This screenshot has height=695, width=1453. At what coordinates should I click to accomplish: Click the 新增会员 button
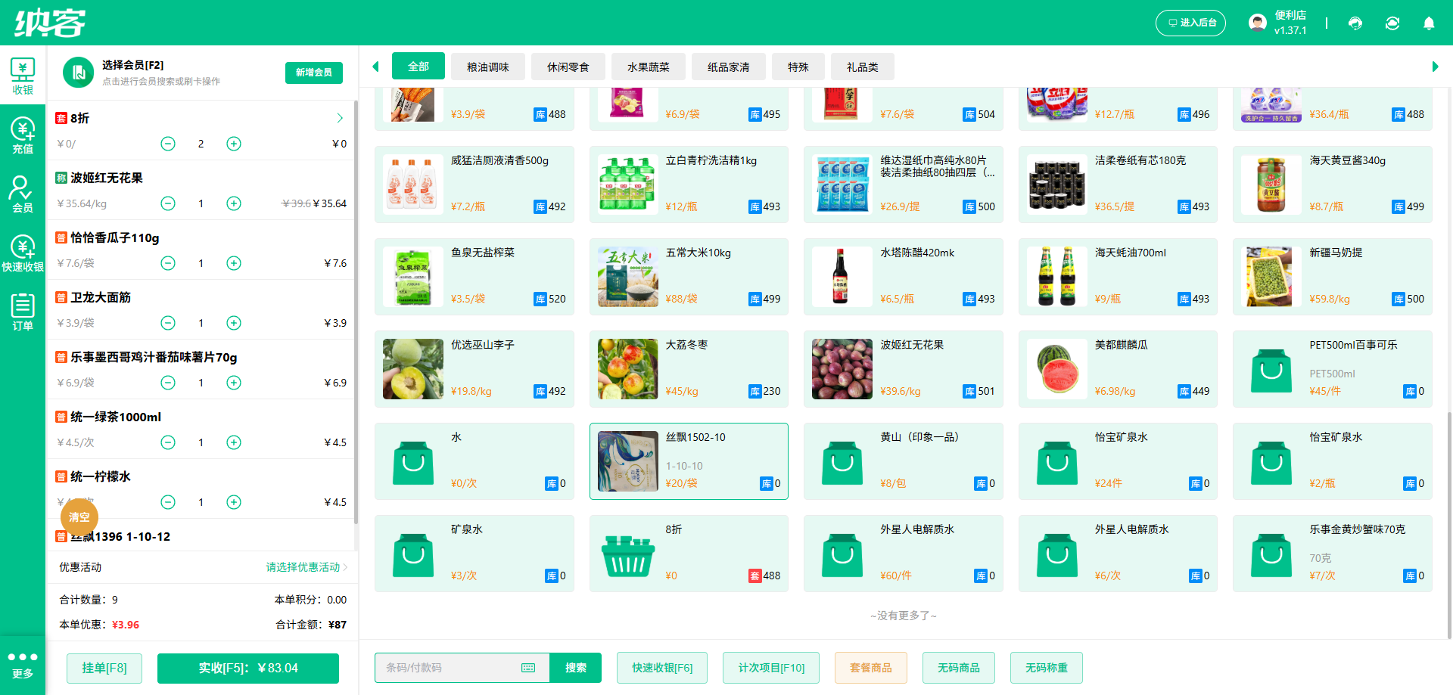[x=314, y=73]
